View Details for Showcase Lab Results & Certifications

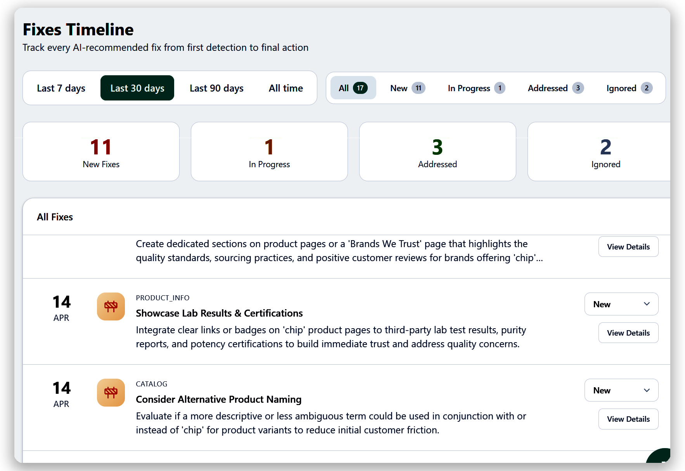tap(628, 332)
